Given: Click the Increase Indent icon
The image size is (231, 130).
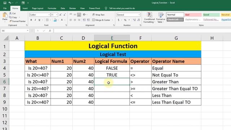Looking at the screenshot, I should click(x=88, y=20).
